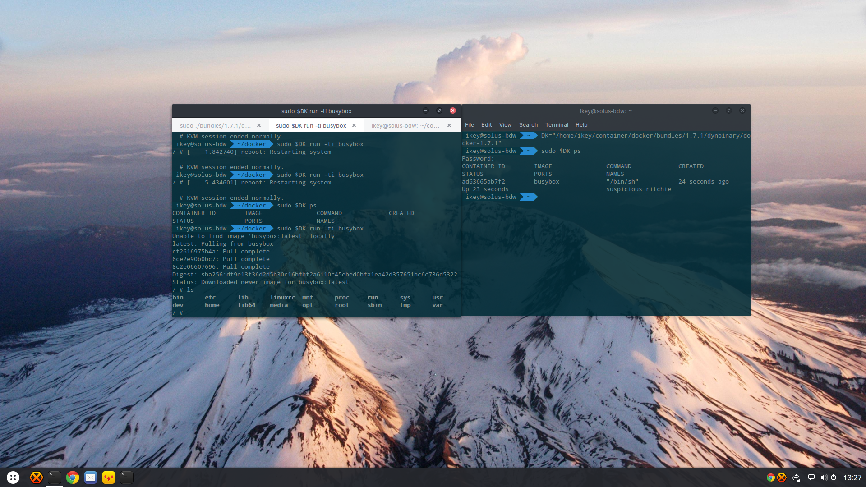
Task: Open the Help menu in right terminal
Action: (581, 125)
